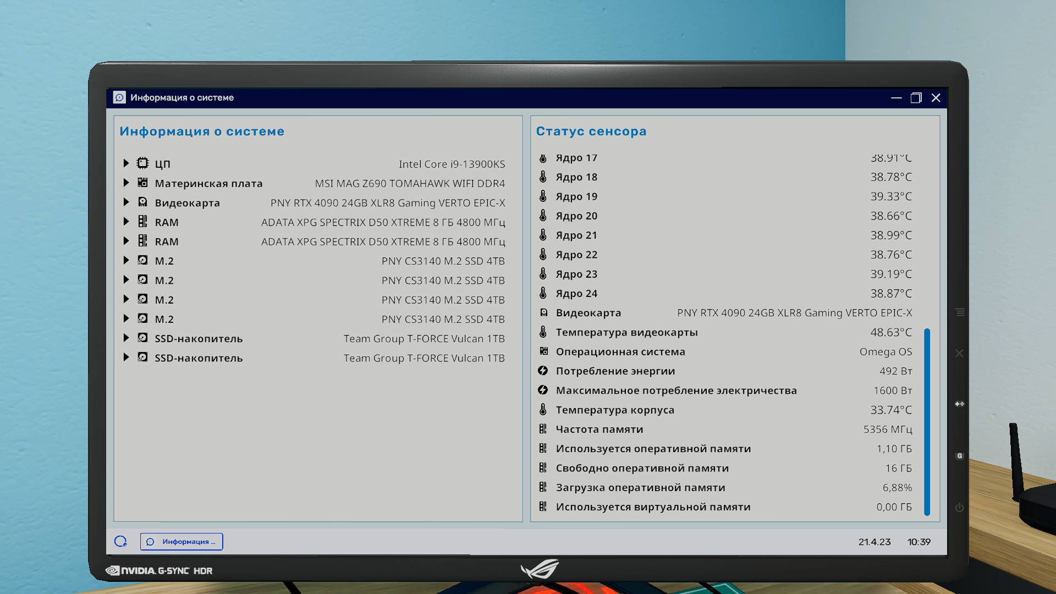Click the 1,10 ГБ used memory value
1056x594 pixels.
tap(894, 449)
